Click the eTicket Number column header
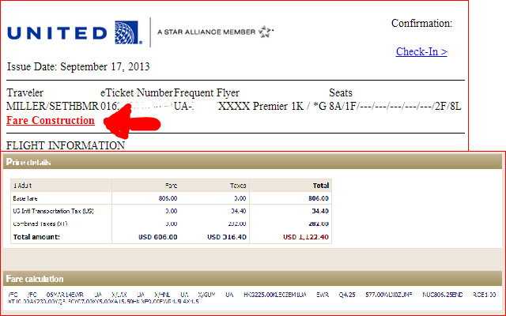 [136, 93]
